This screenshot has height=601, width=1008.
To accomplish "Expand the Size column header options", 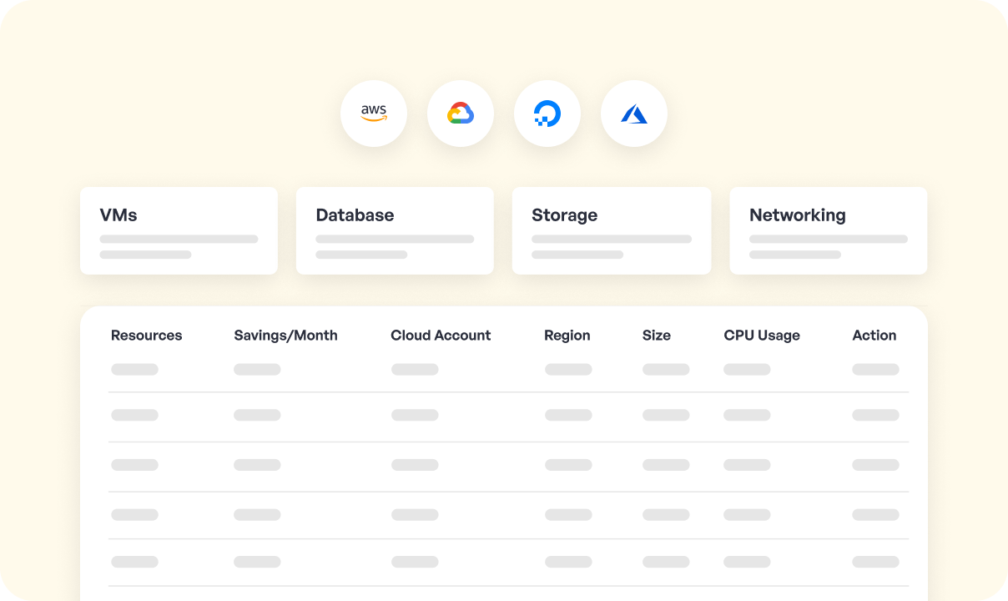I will pyautogui.click(x=657, y=335).
